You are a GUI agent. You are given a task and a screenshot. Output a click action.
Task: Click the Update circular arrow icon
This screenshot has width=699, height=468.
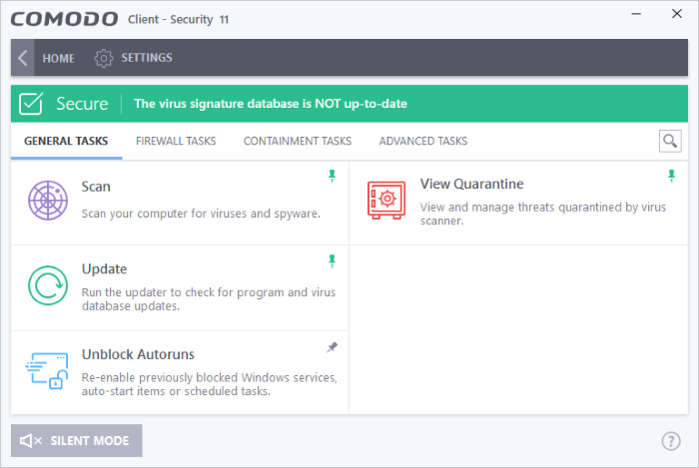click(48, 285)
